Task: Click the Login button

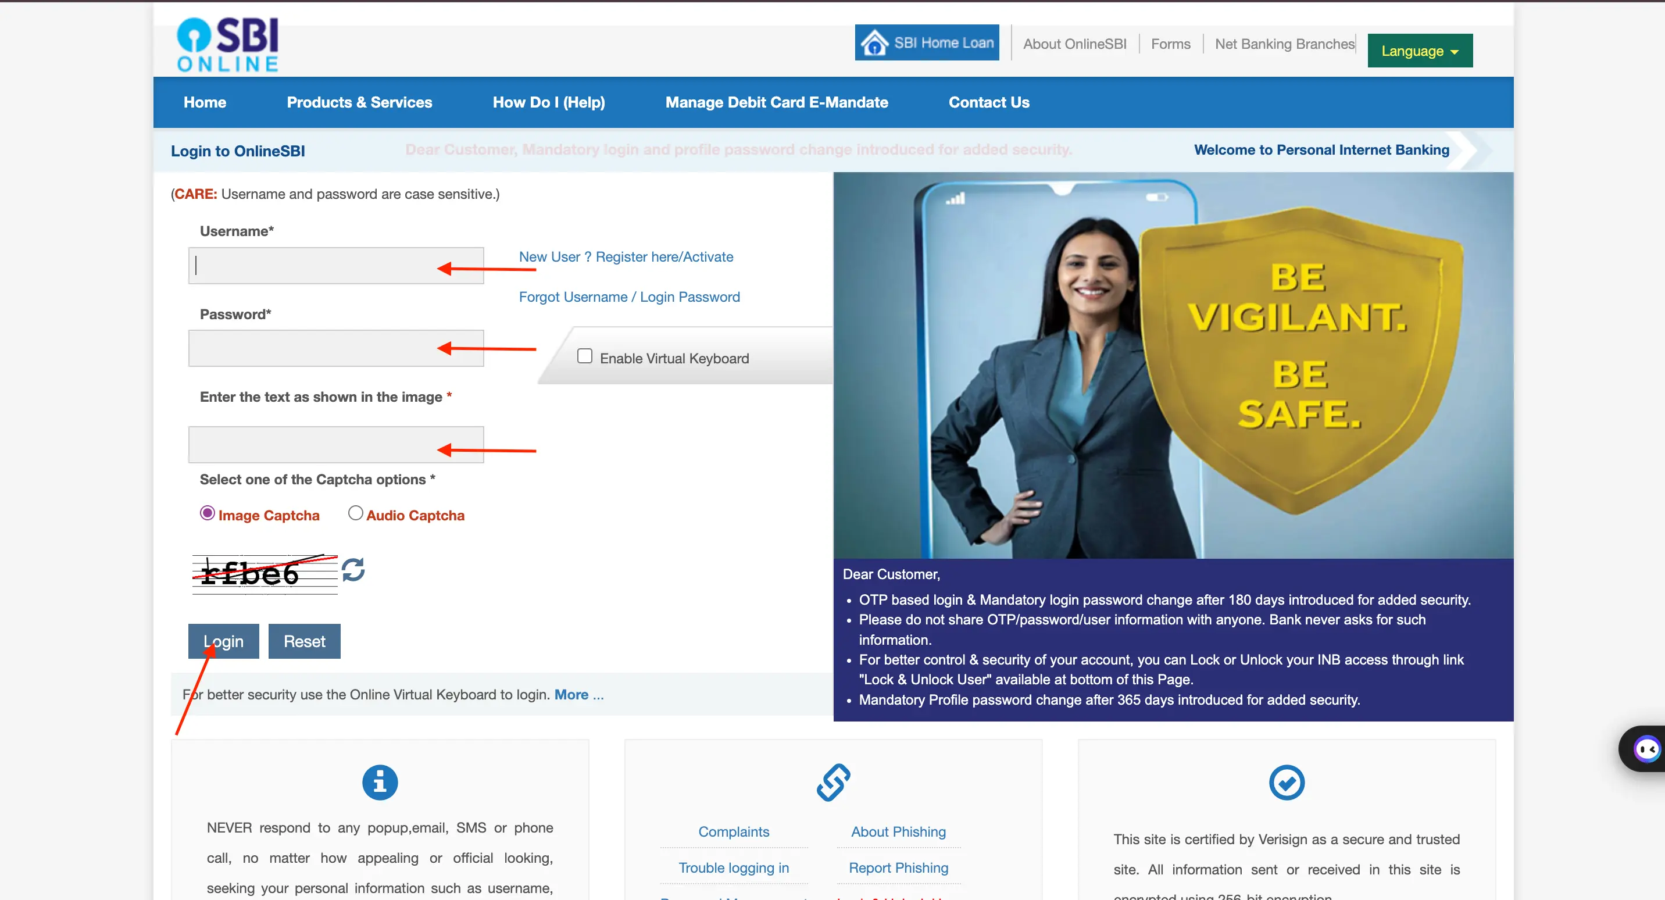Action: click(x=224, y=641)
